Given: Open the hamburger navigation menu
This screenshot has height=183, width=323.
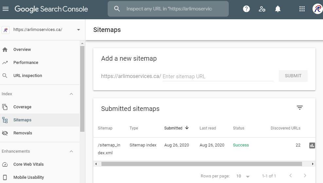Looking at the screenshot, I should click(6, 9).
